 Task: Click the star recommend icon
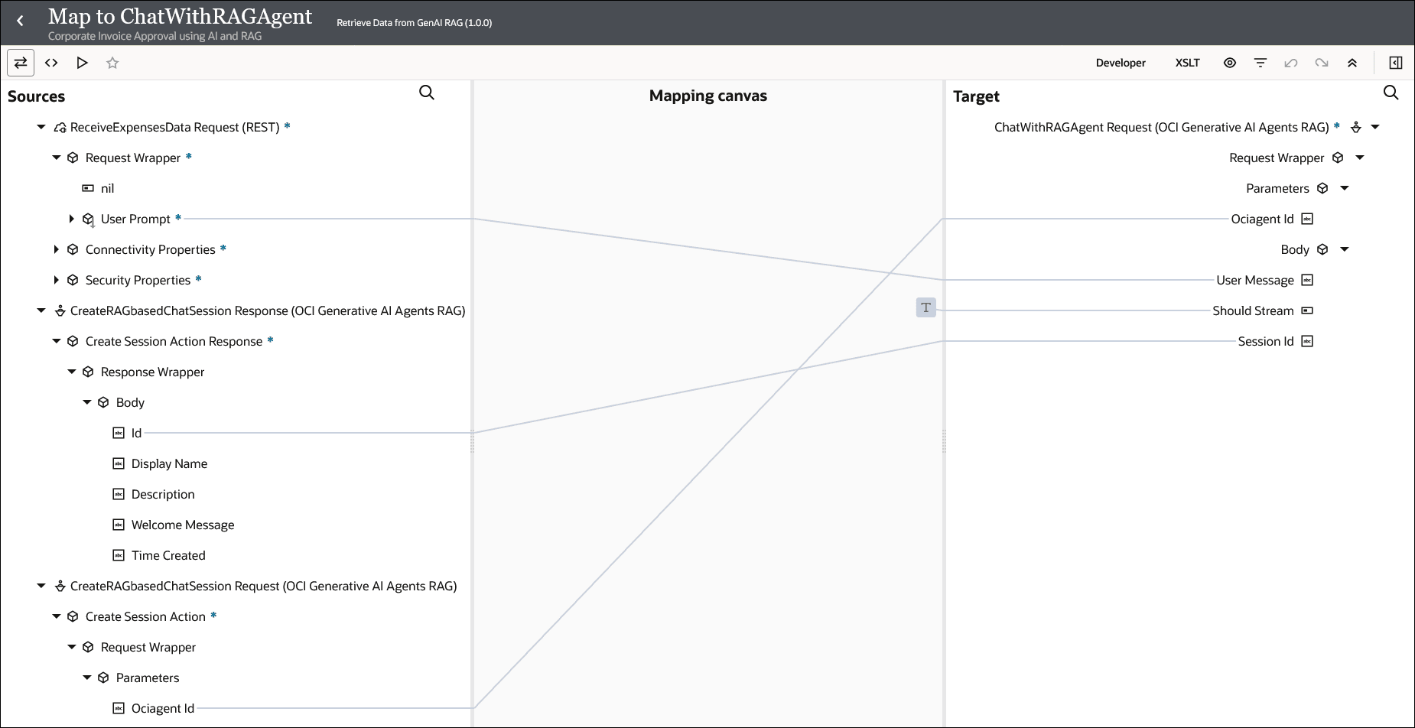tap(112, 63)
